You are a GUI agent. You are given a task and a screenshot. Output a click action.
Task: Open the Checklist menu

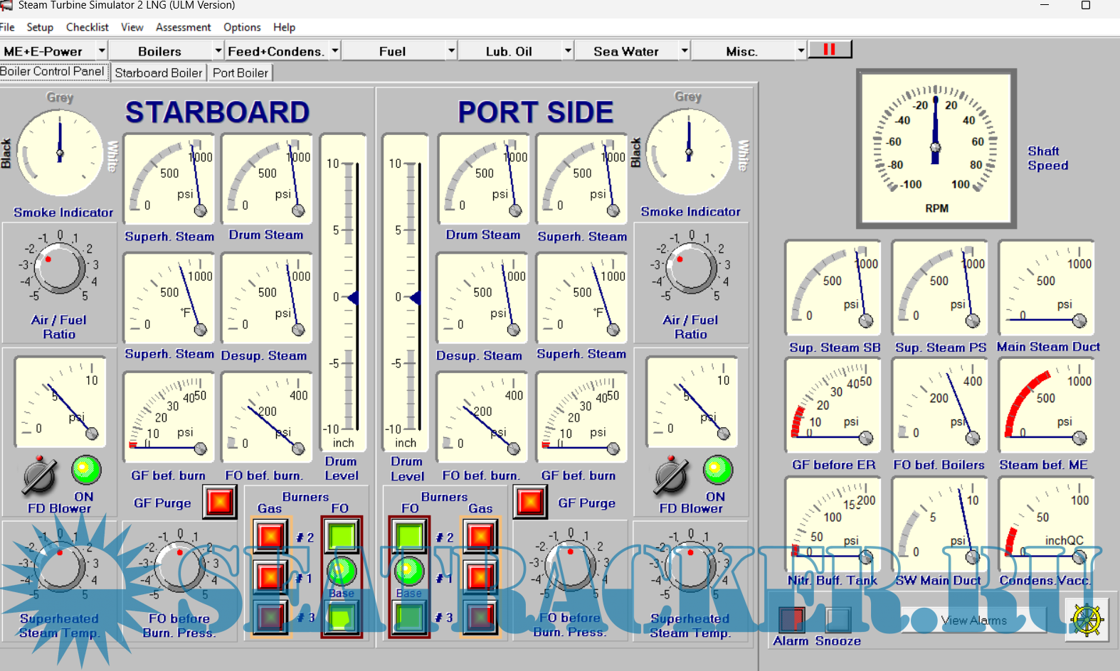[x=87, y=27]
